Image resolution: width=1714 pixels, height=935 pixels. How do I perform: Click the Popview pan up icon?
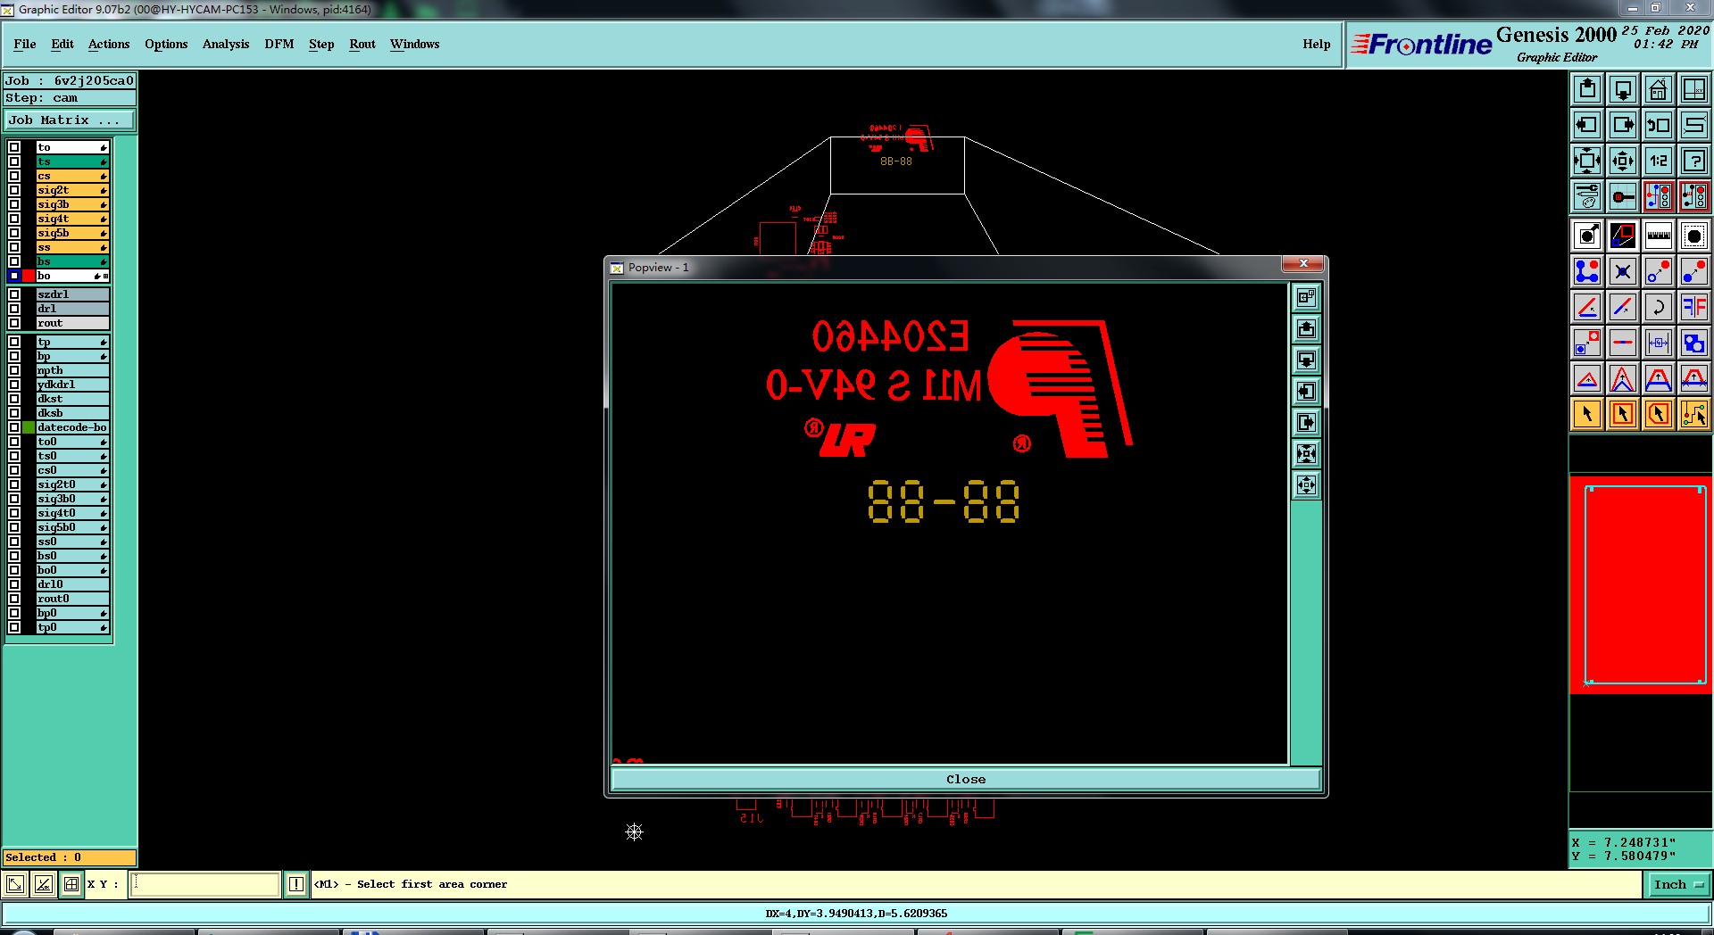1306,329
